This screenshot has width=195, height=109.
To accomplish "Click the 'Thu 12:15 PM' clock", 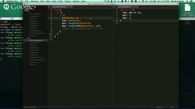I will [163, 1].
